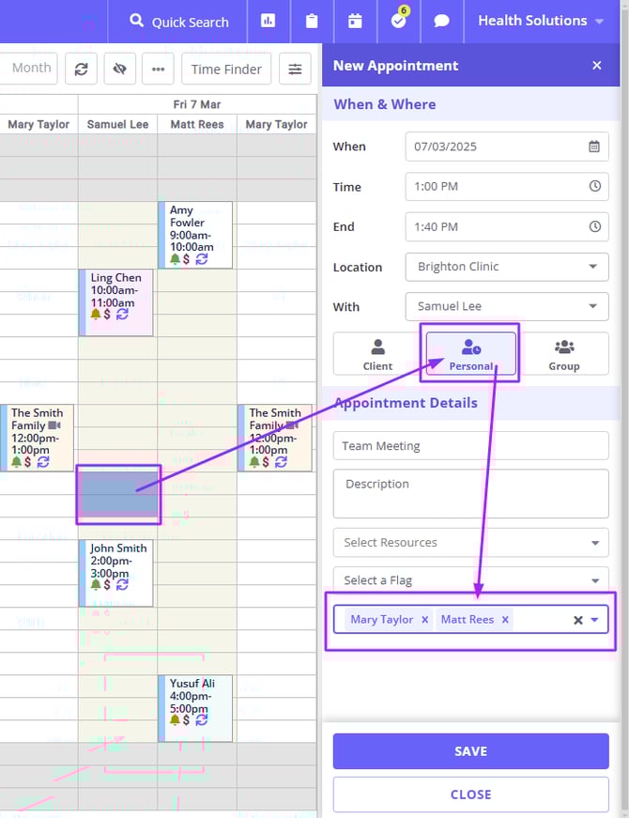Image resolution: width=629 pixels, height=818 pixels.
Task: Open the reports chart icon
Action: (x=268, y=21)
